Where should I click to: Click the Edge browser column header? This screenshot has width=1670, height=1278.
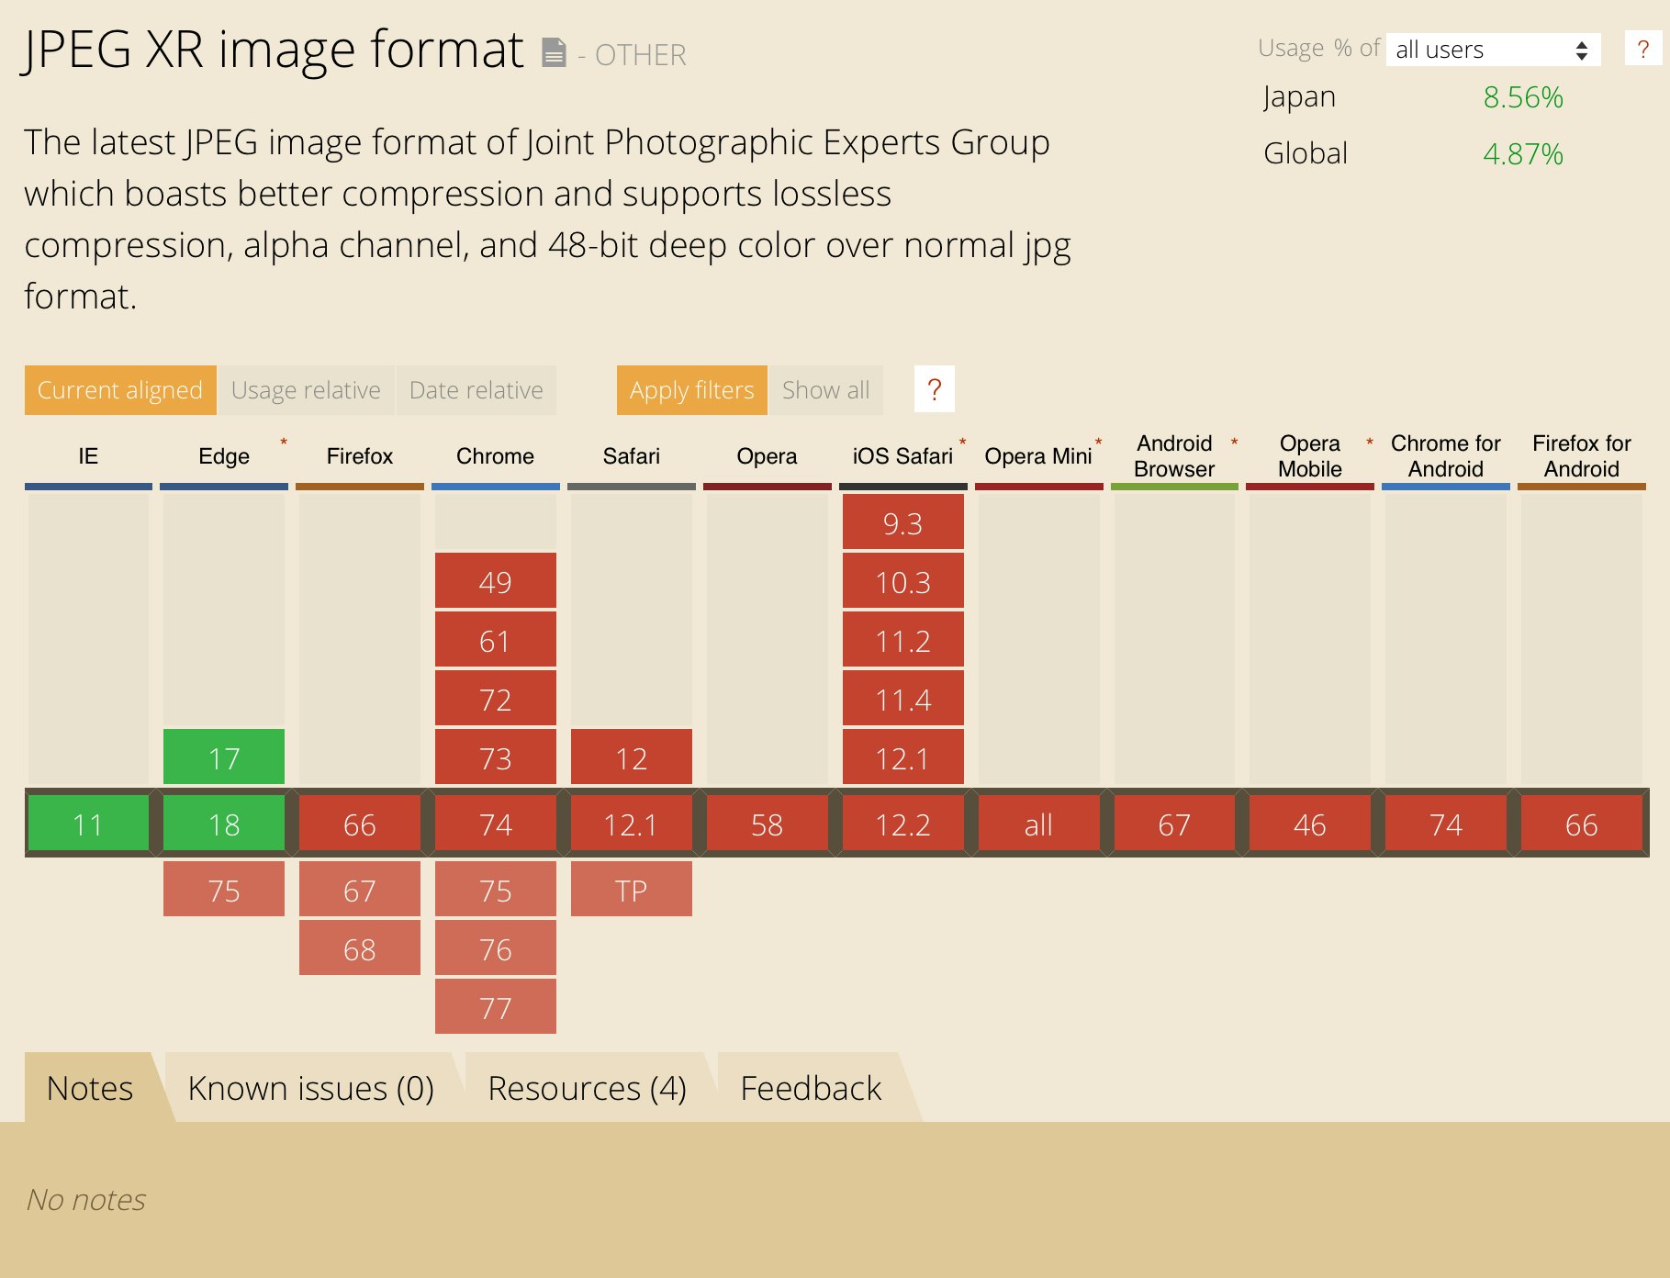(224, 456)
